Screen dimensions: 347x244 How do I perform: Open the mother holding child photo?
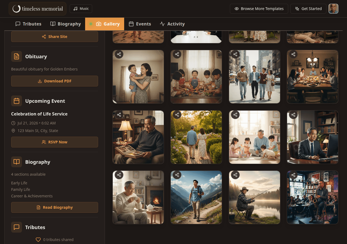coord(138,77)
